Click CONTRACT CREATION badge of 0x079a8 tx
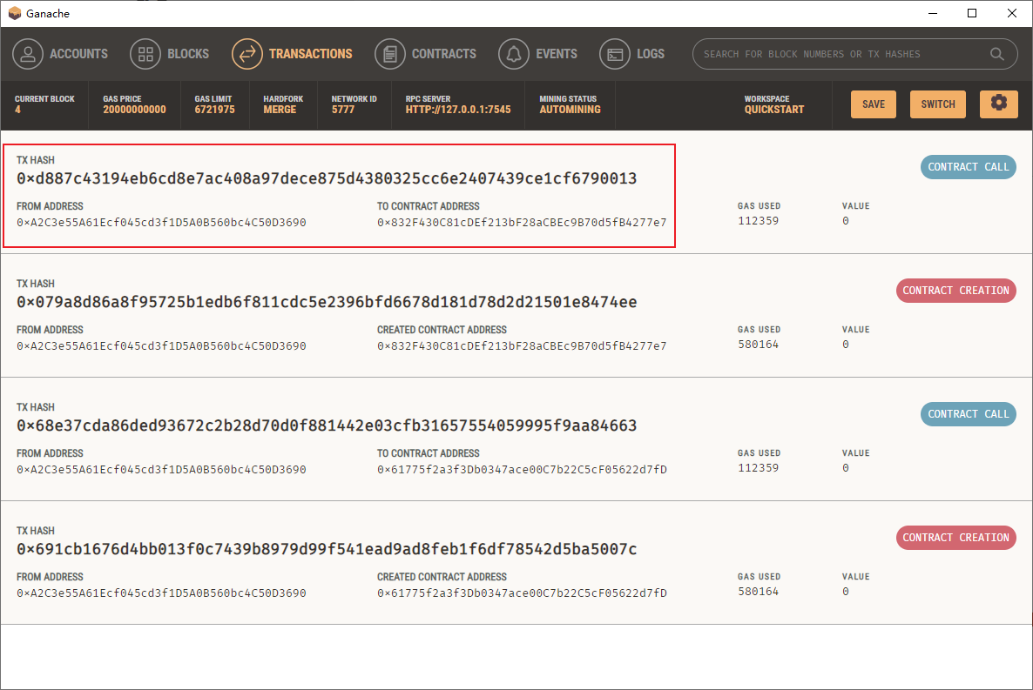This screenshot has width=1033, height=690. (x=956, y=291)
